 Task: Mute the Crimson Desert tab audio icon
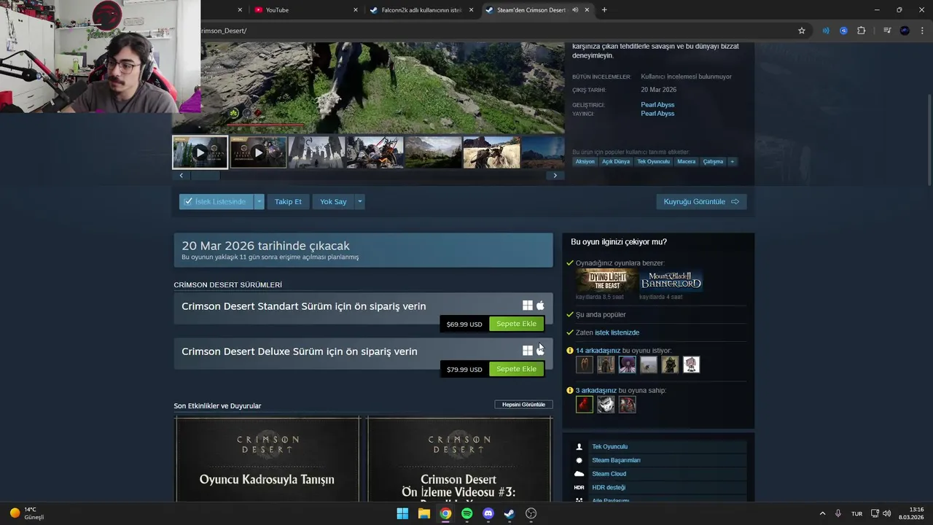point(575,10)
